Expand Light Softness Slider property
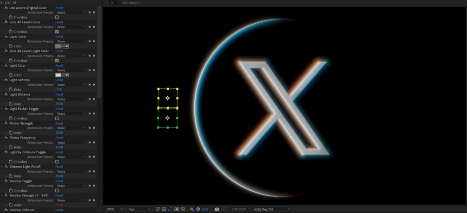The height and width of the screenshot is (213, 467). (6, 89)
